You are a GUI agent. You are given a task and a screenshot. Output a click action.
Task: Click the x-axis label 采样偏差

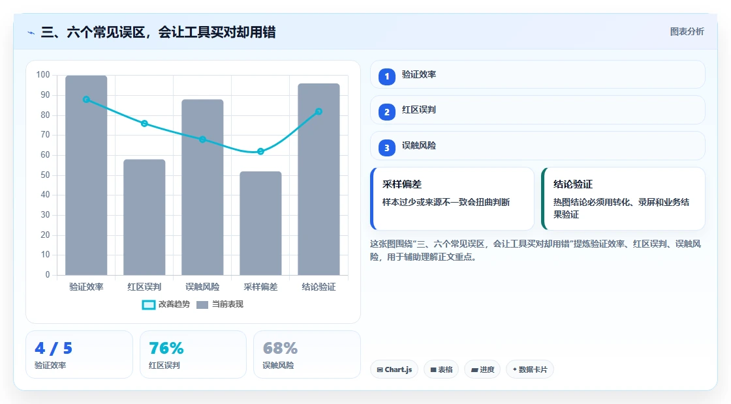[260, 287]
